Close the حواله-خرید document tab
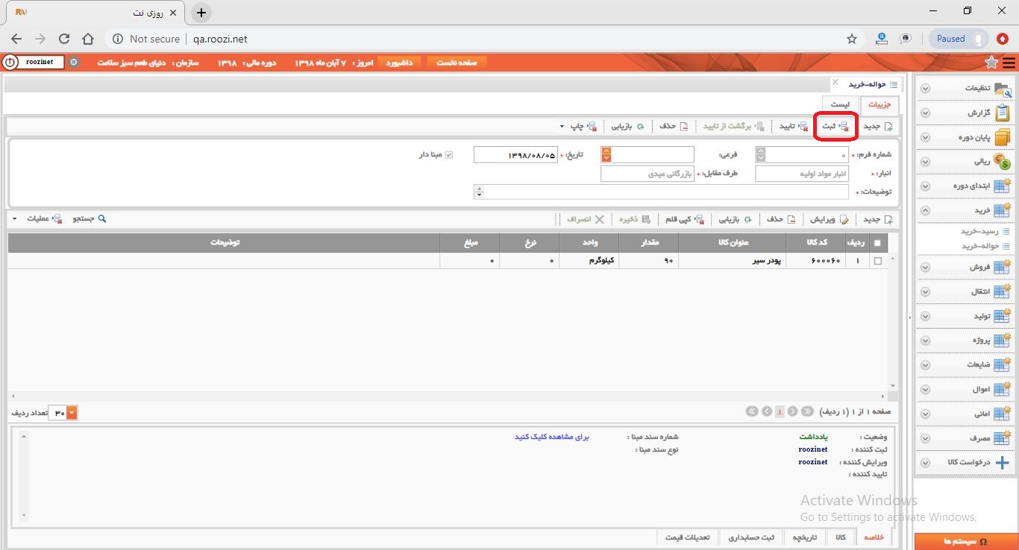1019x550 pixels. point(835,81)
